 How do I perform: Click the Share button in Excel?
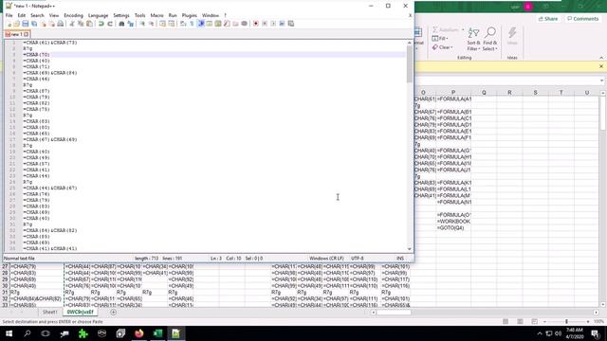(548, 19)
